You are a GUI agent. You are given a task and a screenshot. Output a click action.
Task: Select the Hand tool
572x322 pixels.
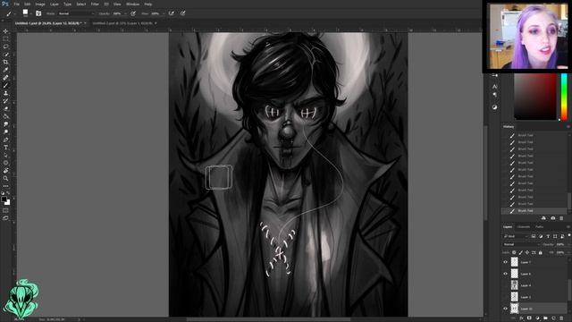tap(5, 171)
